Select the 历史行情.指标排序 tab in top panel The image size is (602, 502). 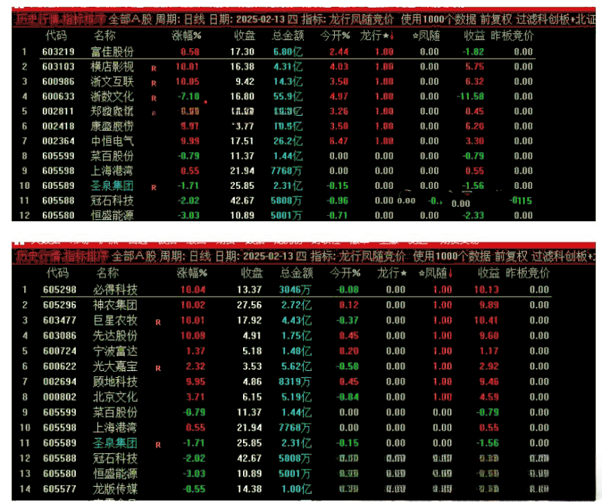click(60, 19)
